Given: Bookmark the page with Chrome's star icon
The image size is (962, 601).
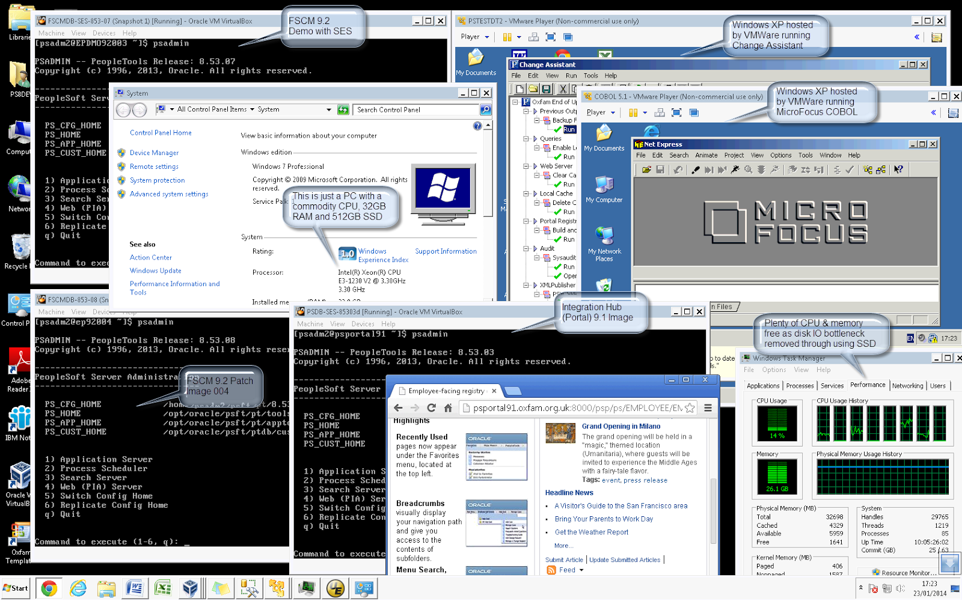Looking at the screenshot, I should click(690, 408).
